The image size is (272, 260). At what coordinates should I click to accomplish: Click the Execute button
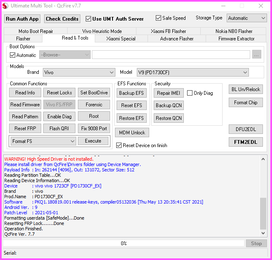point(93,141)
